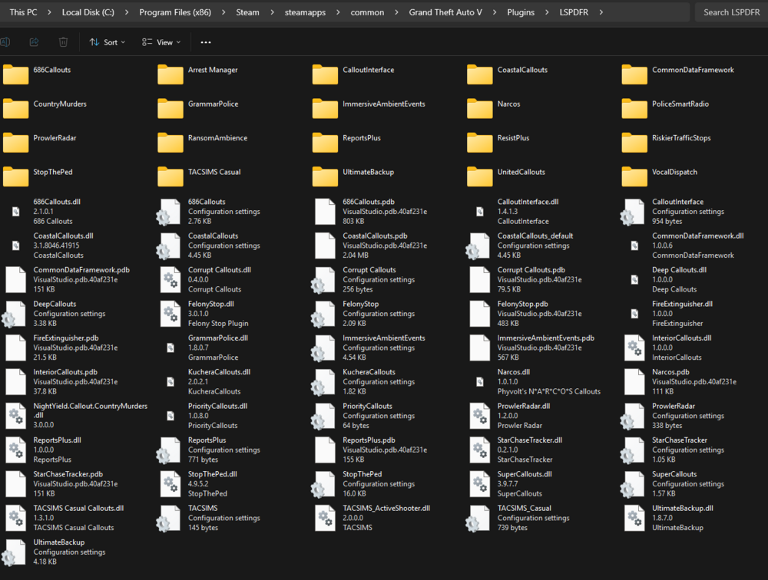Viewport: 768px width, 580px height.
Task: Select the TACSIMS Casual Callouts.dll file name
Action: [x=78, y=509]
